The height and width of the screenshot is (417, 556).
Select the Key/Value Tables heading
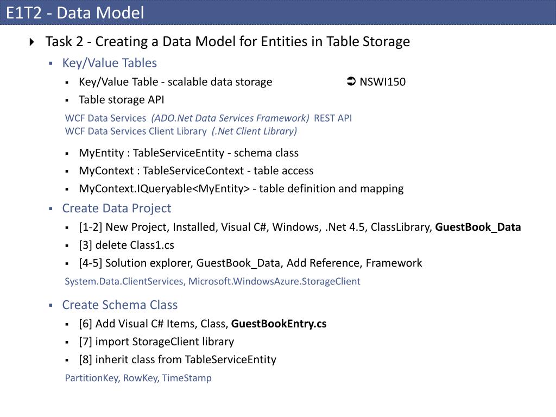point(109,63)
